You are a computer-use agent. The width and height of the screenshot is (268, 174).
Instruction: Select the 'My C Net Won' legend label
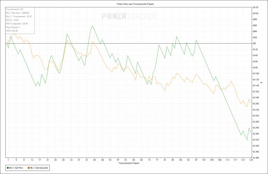(x=16, y=168)
